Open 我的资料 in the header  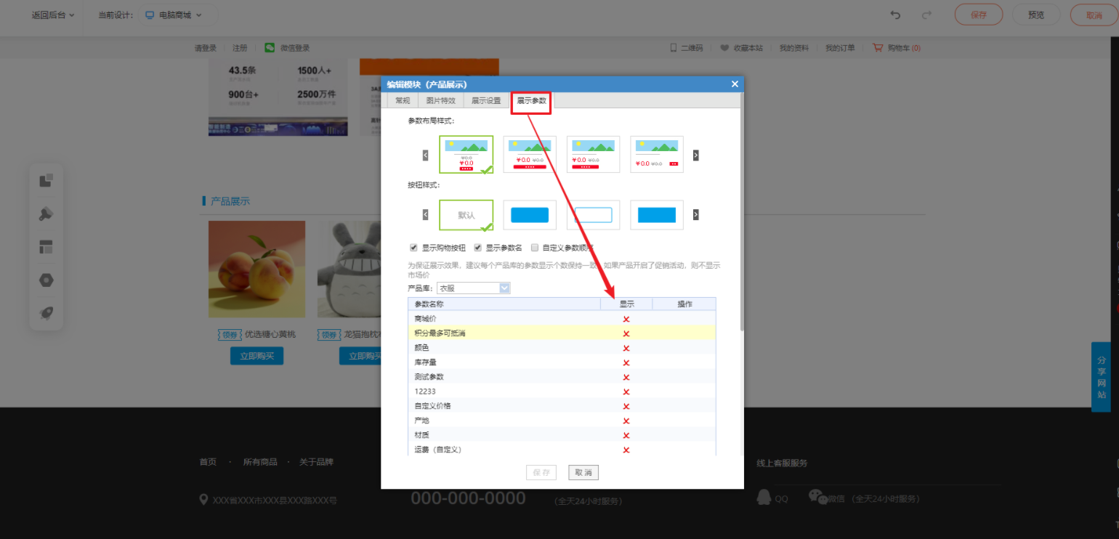[x=794, y=48]
